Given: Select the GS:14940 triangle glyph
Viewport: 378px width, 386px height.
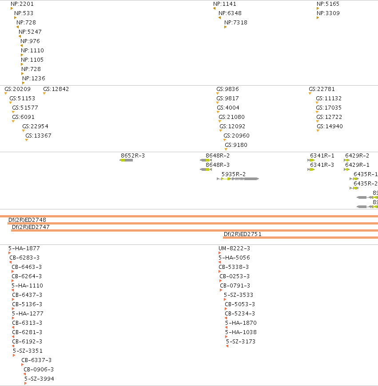Looking at the screenshot, I should (318, 131).
